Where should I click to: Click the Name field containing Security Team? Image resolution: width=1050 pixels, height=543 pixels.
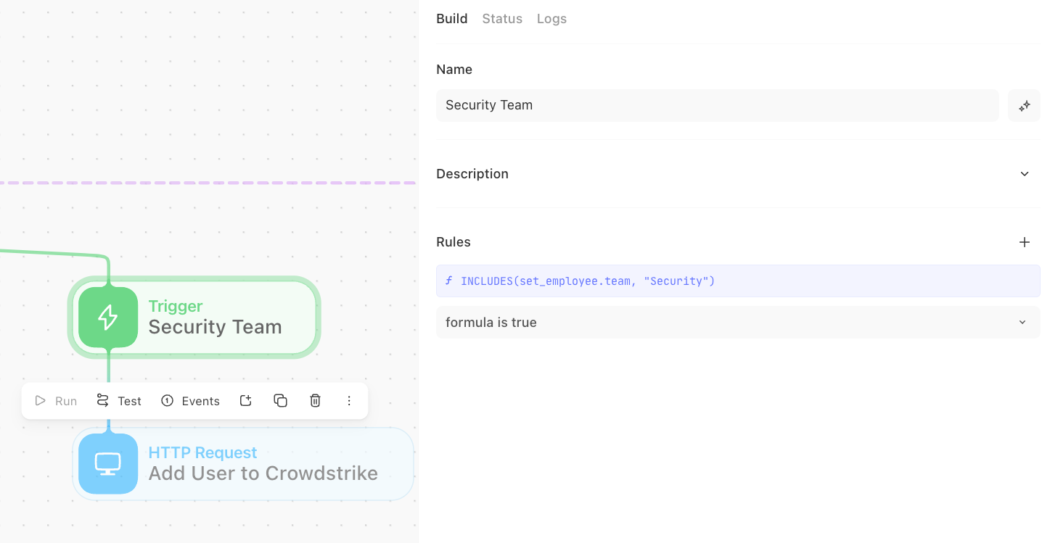point(718,106)
